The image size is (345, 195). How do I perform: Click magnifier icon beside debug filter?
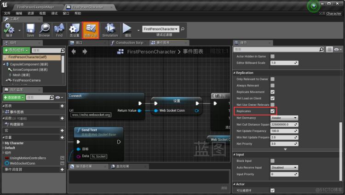pos(183,29)
